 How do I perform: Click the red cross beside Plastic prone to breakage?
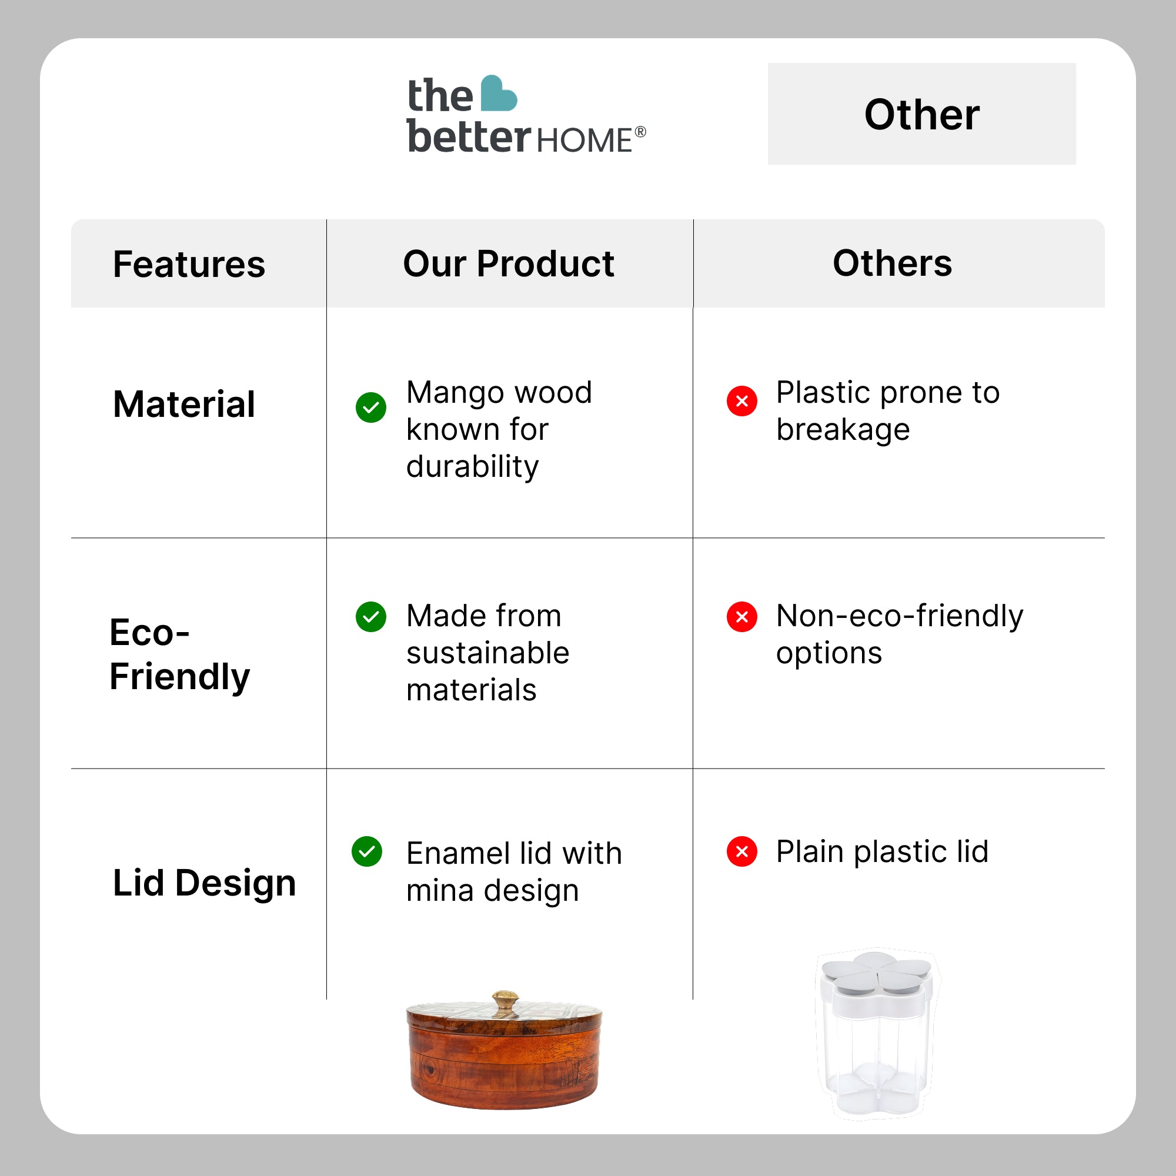point(742,401)
